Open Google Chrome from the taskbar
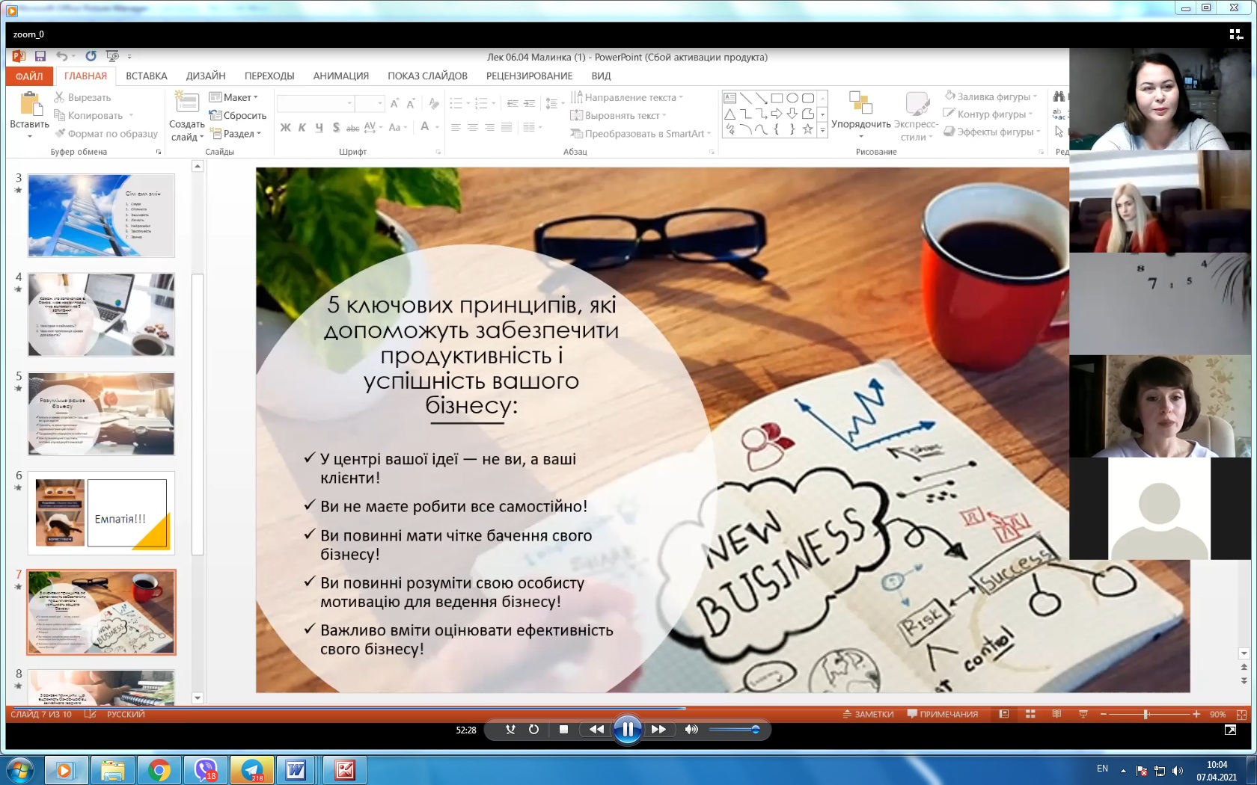This screenshot has height=785, width=1257. pos(159,769)
